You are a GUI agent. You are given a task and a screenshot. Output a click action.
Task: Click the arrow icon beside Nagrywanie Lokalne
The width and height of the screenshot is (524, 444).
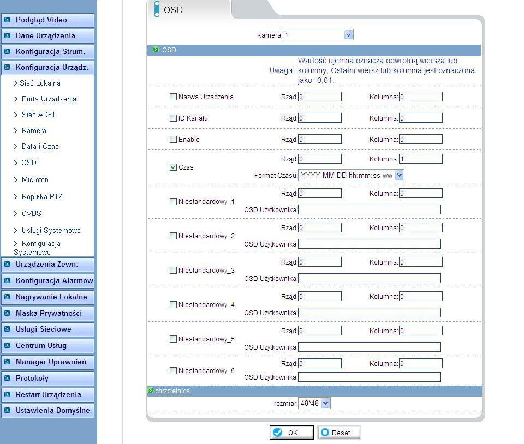pyautogui.click(x=7, y=297)
